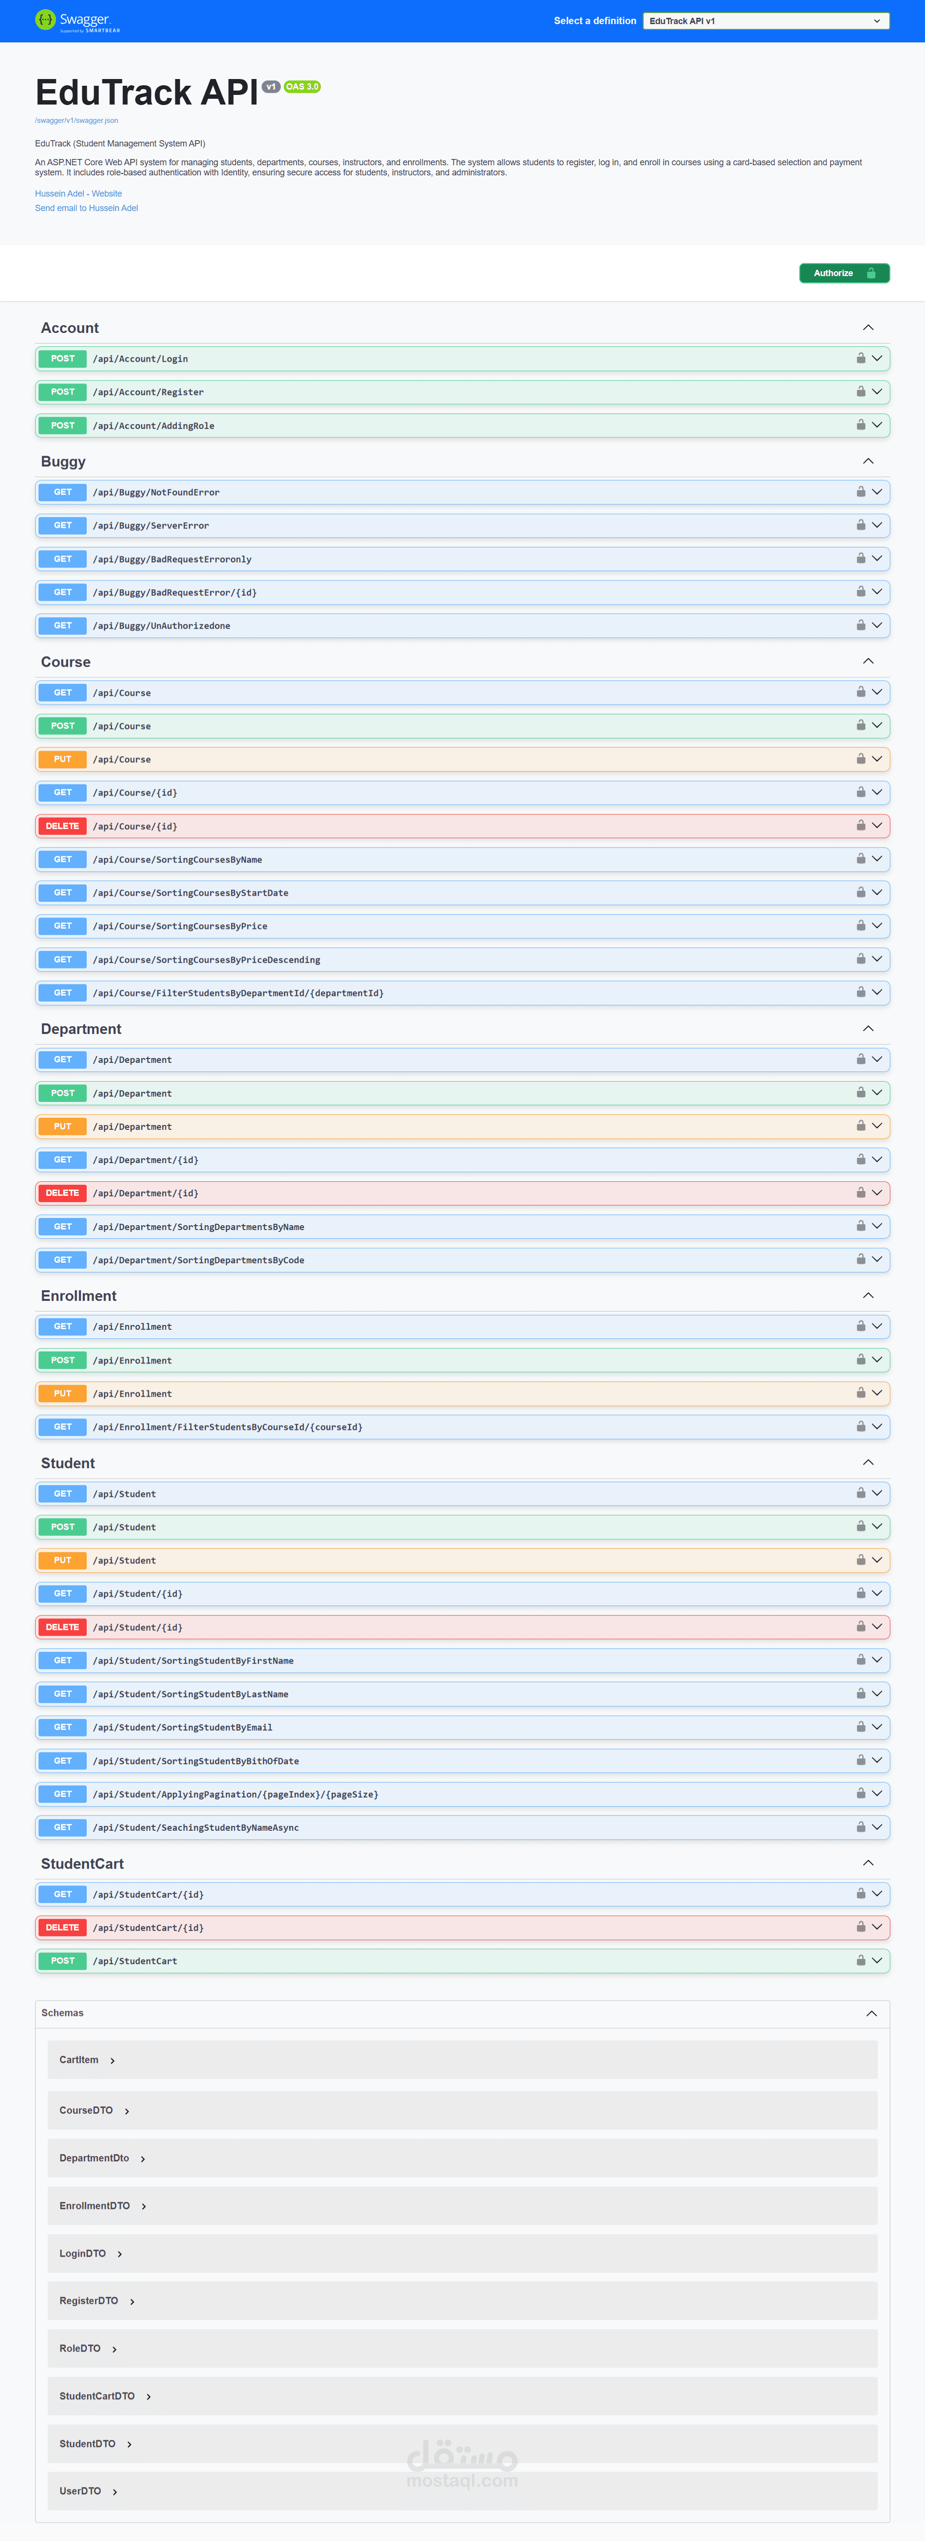Collapse the Account section

point(868,327)
